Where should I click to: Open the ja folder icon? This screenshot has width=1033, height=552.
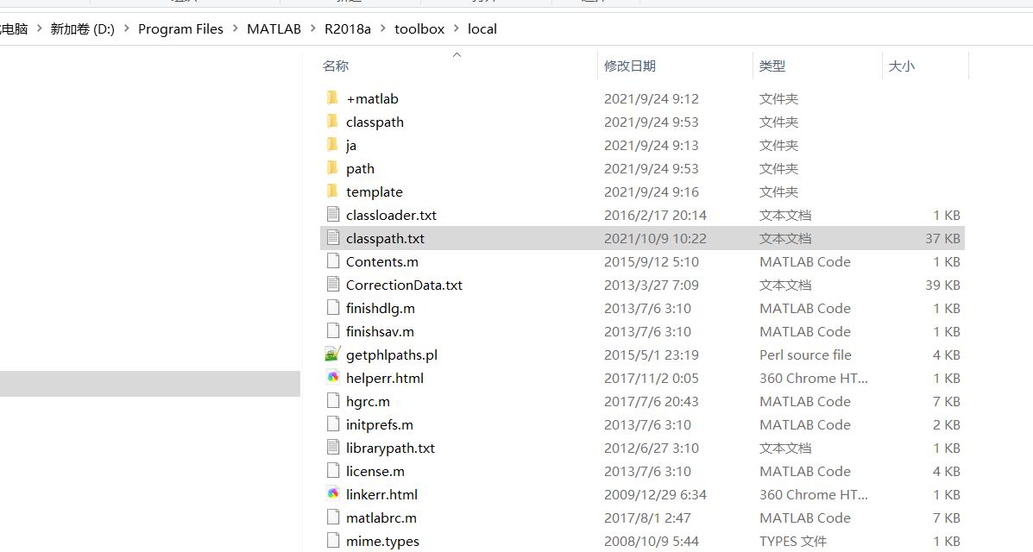pyautogui.click(x=333, y=145)
